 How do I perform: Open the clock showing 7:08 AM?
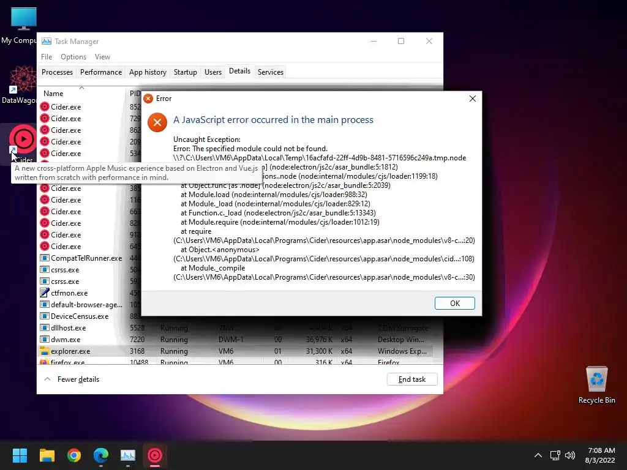click(600, 455)
